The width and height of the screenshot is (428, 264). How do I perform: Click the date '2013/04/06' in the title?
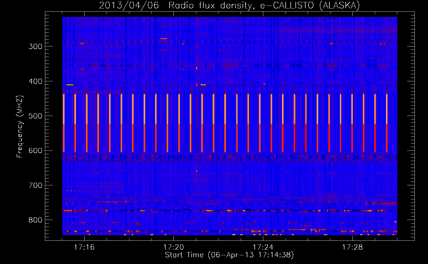point(129,5)
